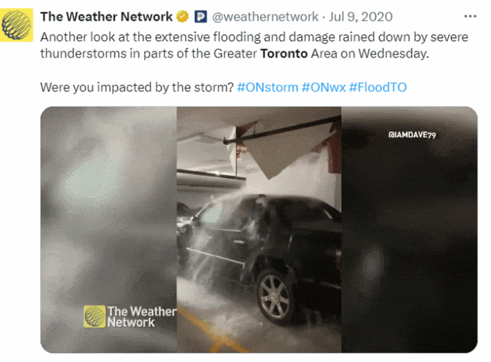Visit the @weathernetwork handle link

coord(265,17)
